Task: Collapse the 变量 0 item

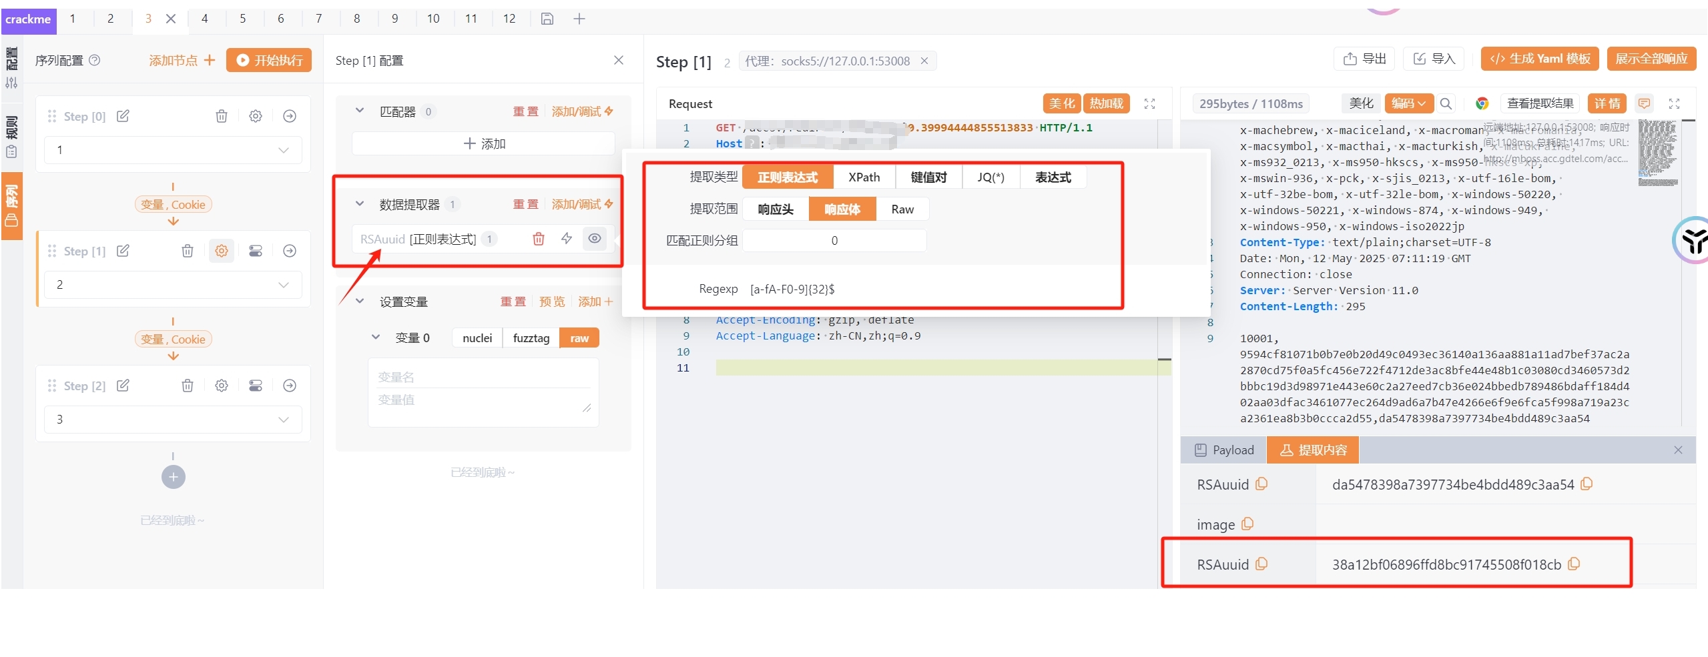Action: [x=376, y=337]
